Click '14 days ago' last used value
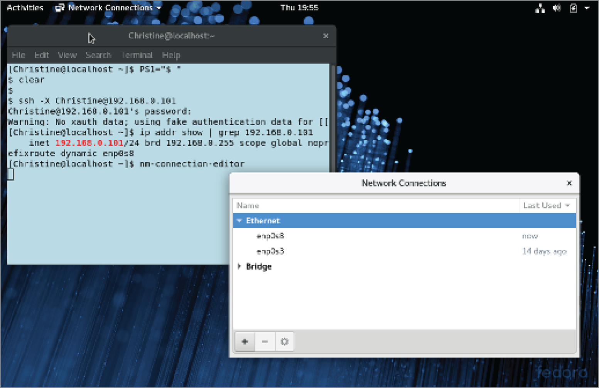 544,251
